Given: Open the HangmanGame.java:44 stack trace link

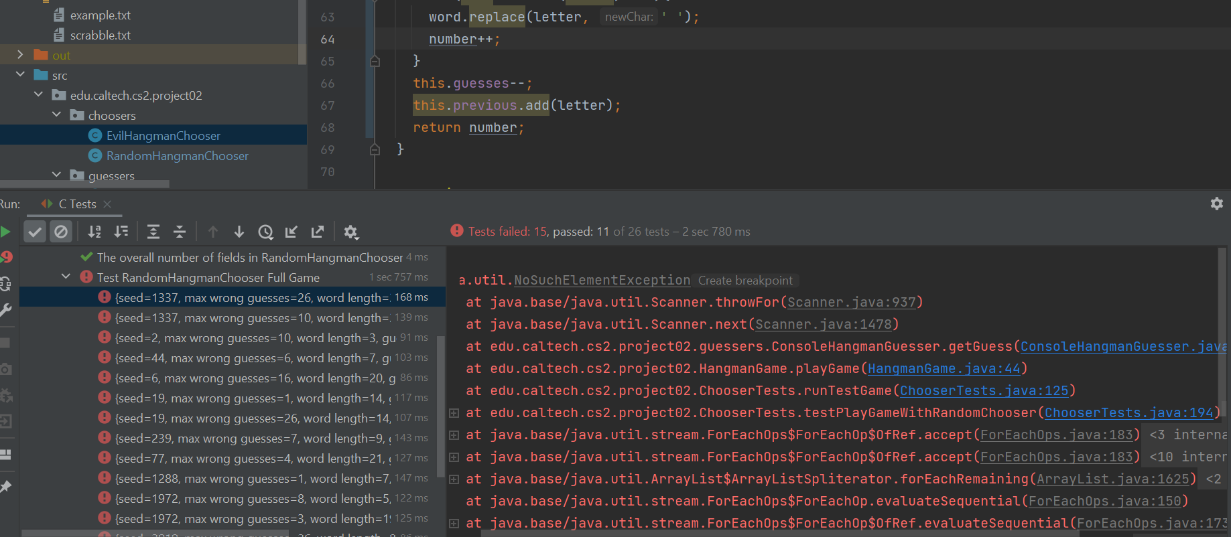Looking at the screenshot, I should [x=944, y=369].
